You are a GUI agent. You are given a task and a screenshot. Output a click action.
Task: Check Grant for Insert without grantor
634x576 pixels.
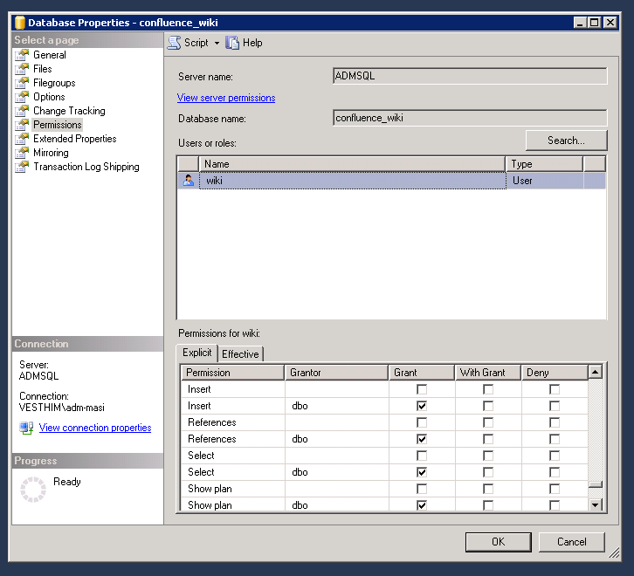coord(422,389)
